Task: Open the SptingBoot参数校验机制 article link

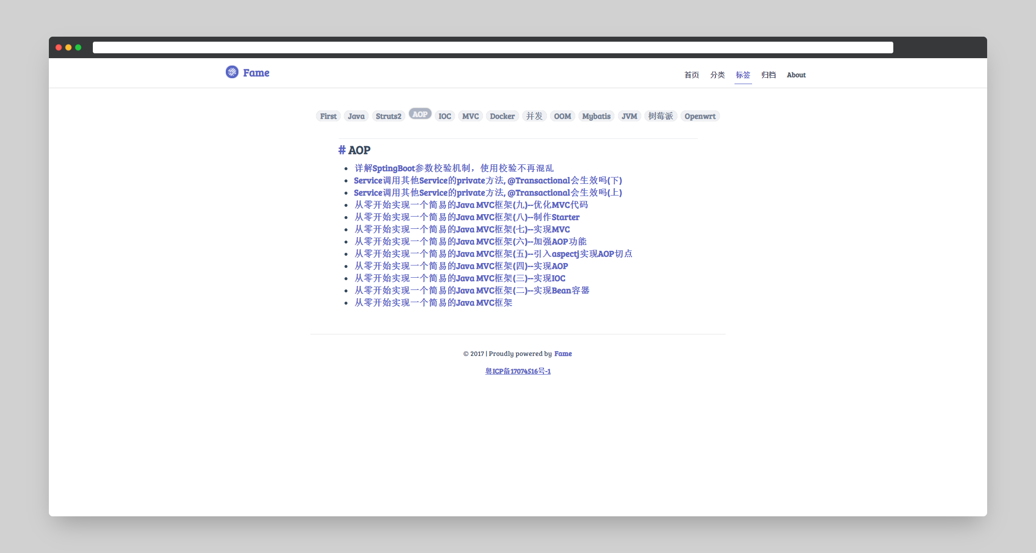Action: [x=453, y=168]
